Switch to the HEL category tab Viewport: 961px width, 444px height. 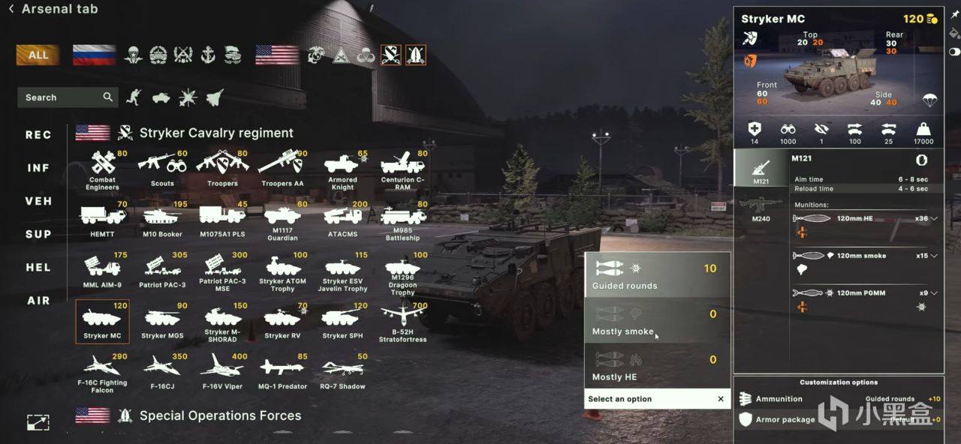[x=38, y=267]
